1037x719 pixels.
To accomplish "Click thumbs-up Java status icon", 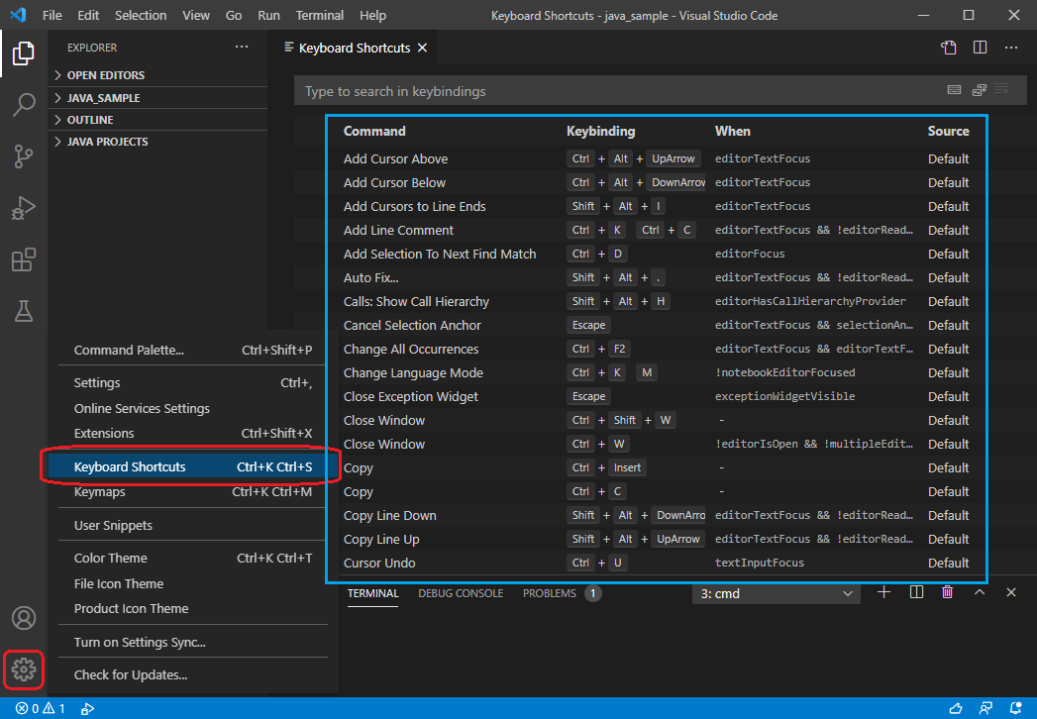I will (956, 708).
